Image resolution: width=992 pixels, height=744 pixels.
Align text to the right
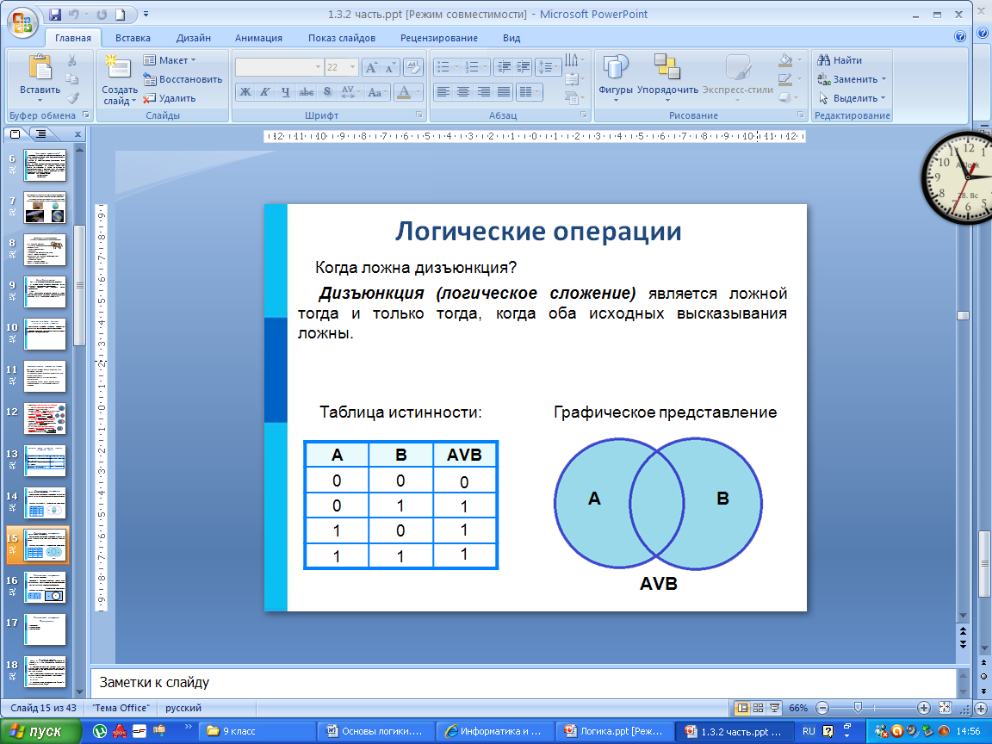483,92
